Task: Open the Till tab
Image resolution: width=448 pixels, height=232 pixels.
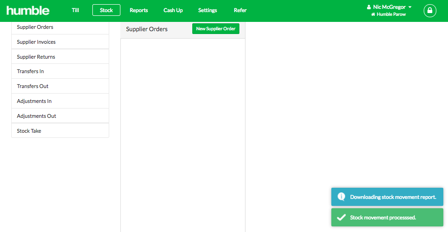Action: point(76,10)
